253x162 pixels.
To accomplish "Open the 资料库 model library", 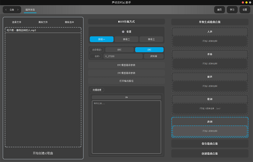I will 154,56.
